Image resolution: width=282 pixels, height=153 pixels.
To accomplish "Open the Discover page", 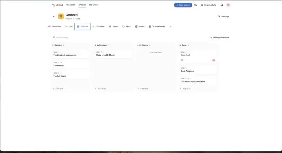I will (x=70, y=5).
